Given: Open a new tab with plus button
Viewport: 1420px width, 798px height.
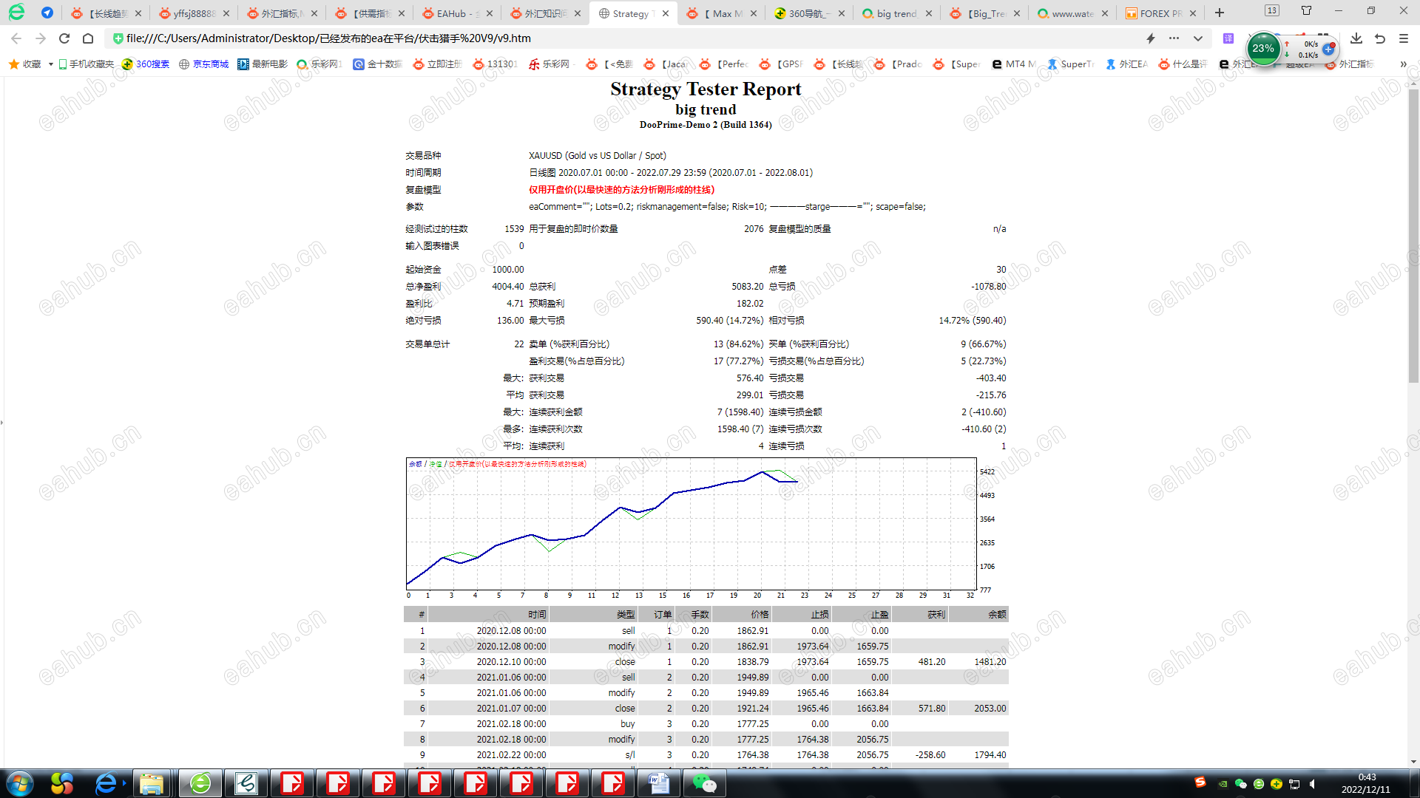Looking at the screenshot, I should (1220, 13).
